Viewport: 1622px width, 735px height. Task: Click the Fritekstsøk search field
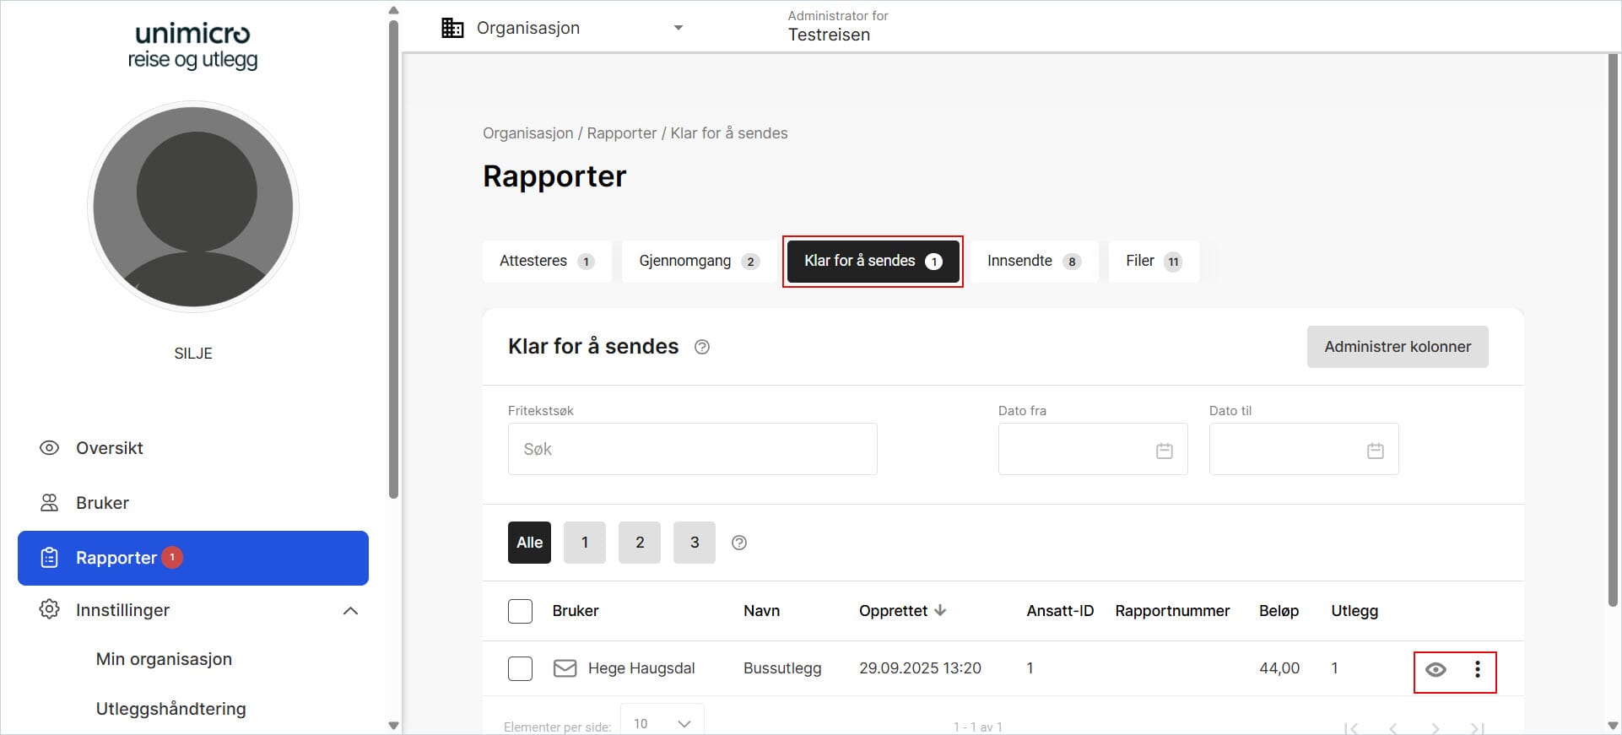tap(692, 449)
